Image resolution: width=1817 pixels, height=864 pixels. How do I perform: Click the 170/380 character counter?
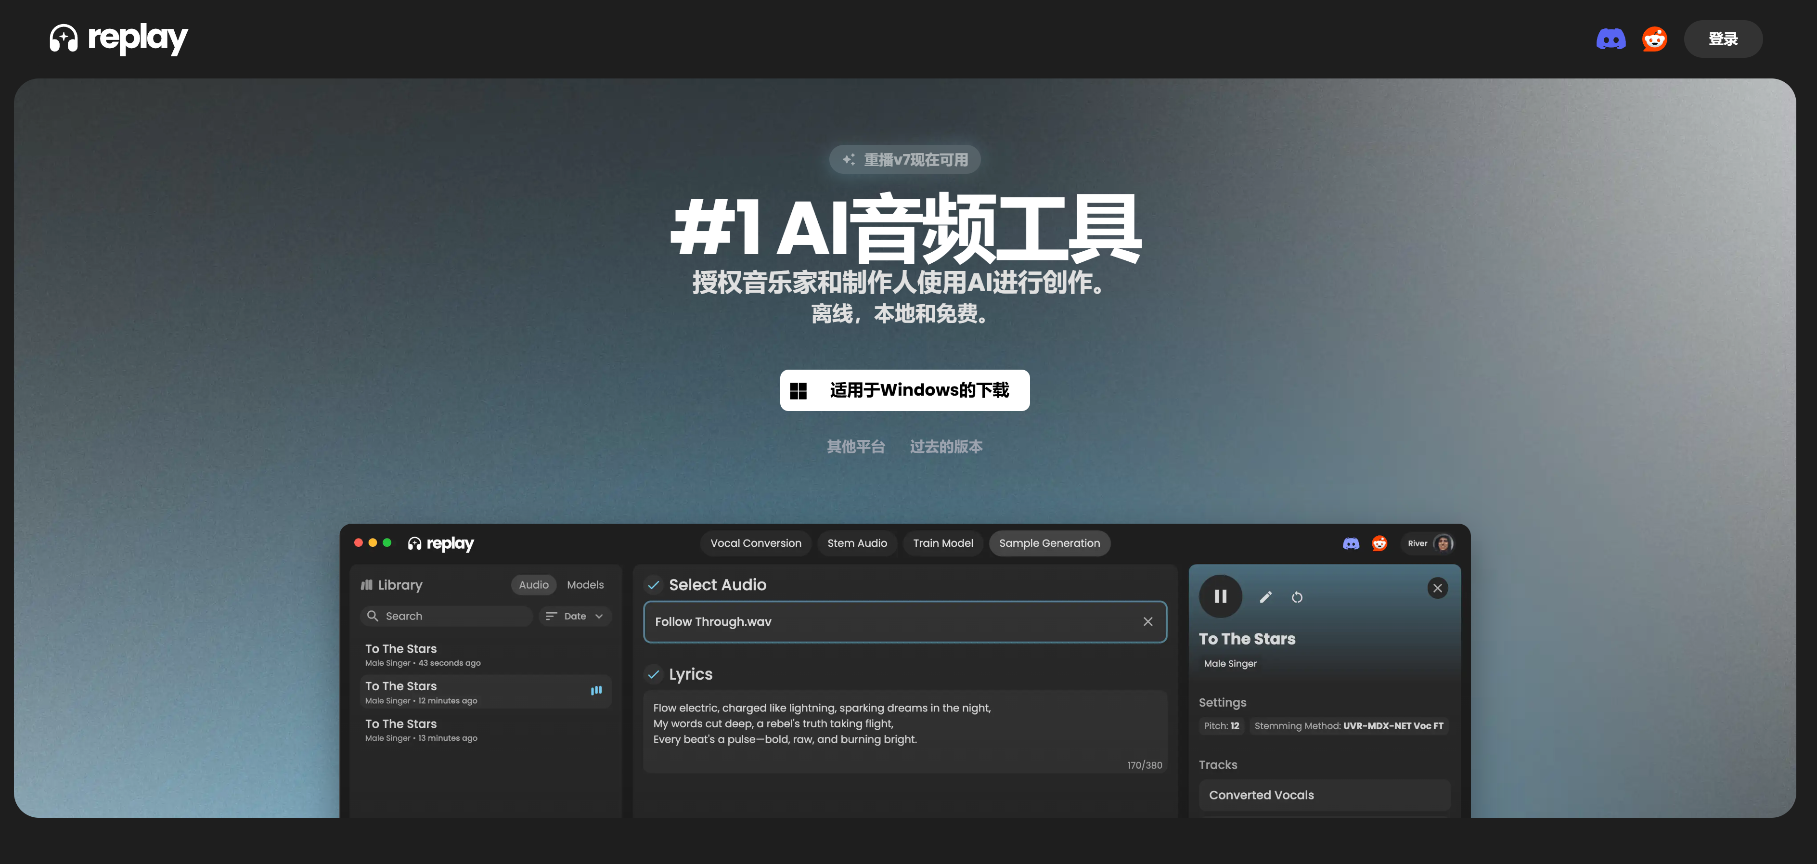point(1144,764)
